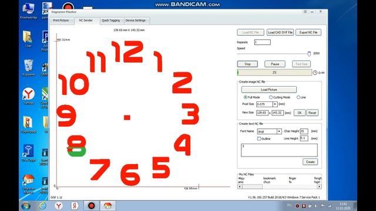Click the Windows Start orb
Screen dimensions: 376x211
[x=26, y=206]
